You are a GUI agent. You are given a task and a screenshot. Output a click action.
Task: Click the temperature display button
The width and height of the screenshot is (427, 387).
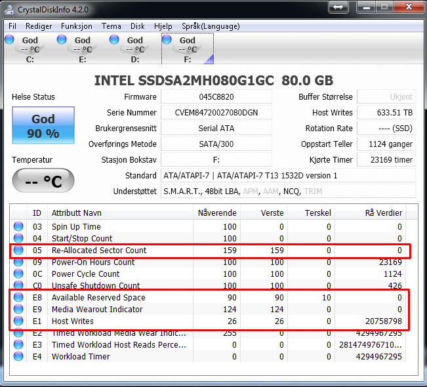click(43, 180)
